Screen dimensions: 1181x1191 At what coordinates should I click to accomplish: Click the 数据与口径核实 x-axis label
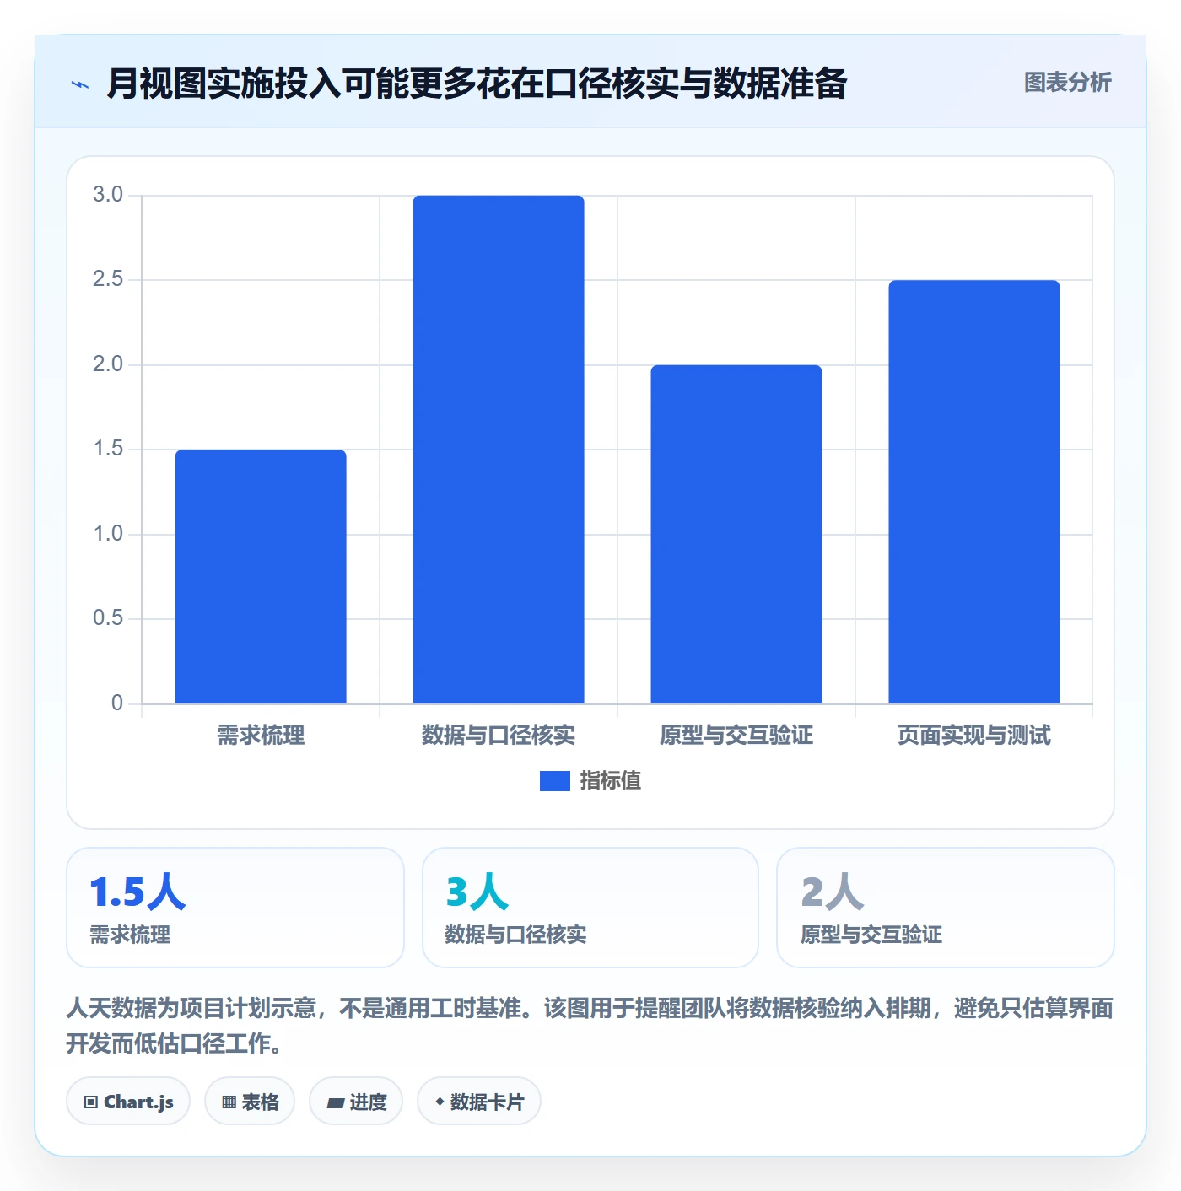(x=499, y=736)
